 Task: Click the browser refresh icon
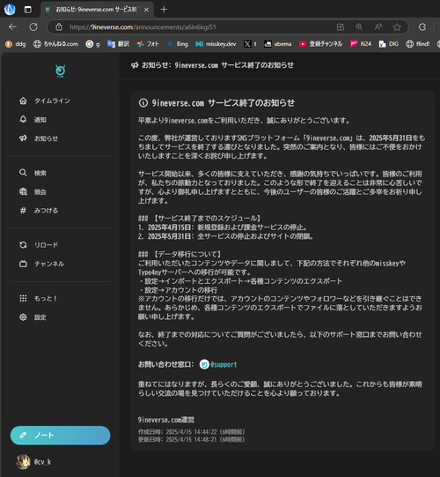pos(33,27)
